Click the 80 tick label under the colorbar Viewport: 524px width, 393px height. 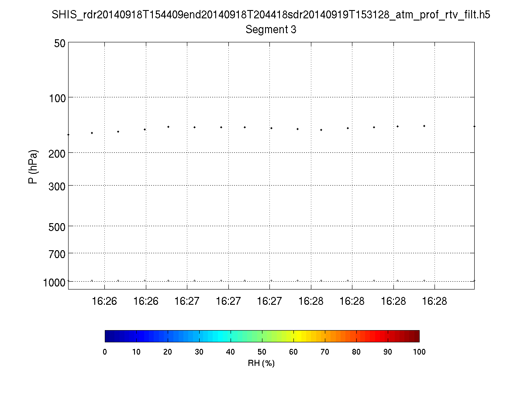click(356, 352)
